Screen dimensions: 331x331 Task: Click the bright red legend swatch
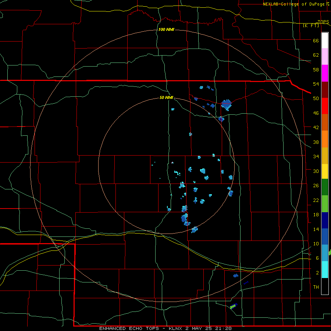pos(325,106)
